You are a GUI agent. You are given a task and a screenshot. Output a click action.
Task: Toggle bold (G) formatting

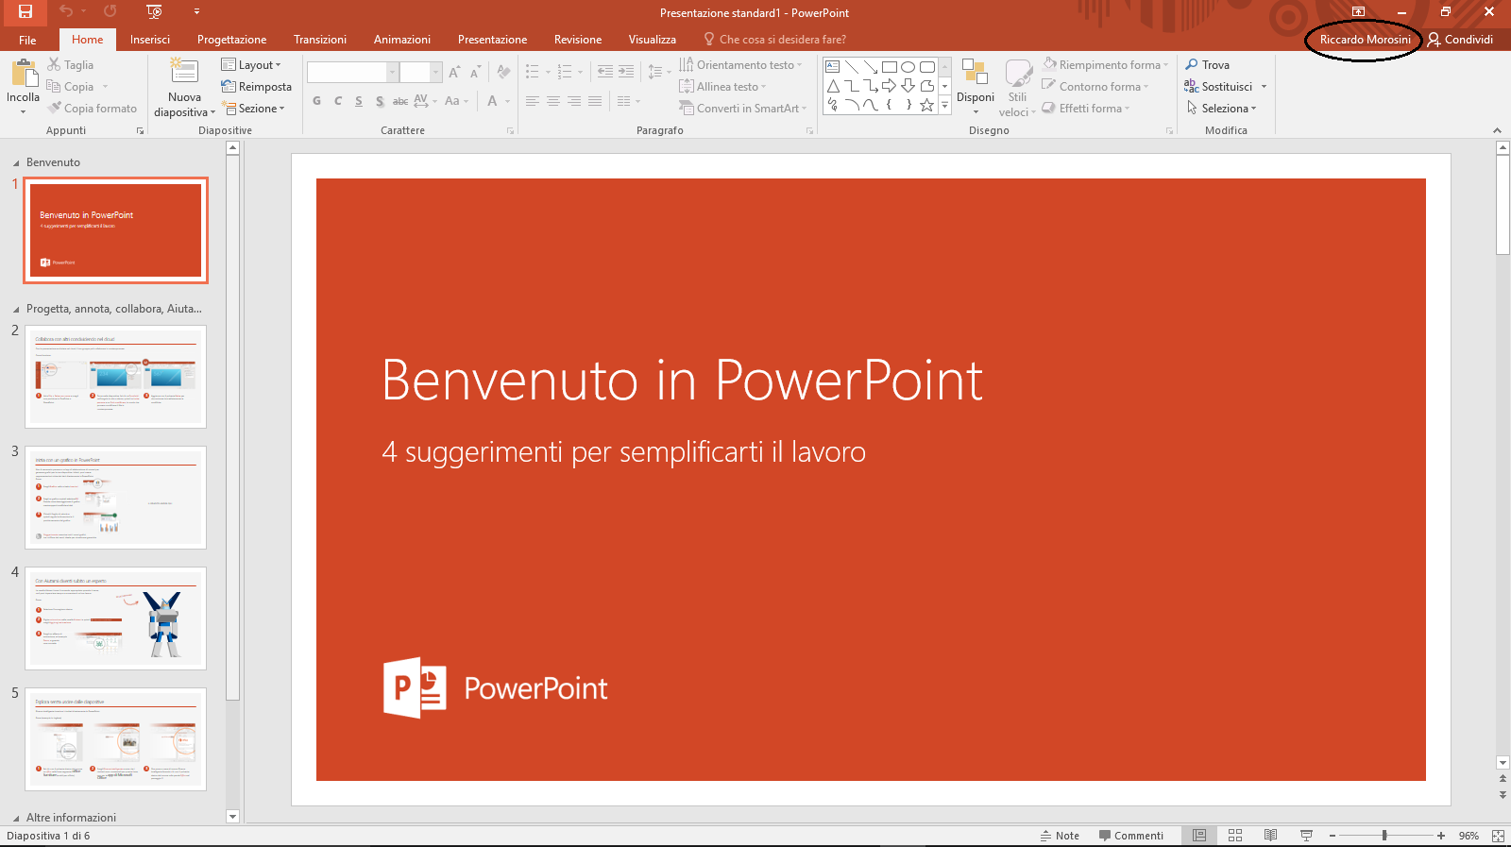pyautogui.click(x=316, y=101)
